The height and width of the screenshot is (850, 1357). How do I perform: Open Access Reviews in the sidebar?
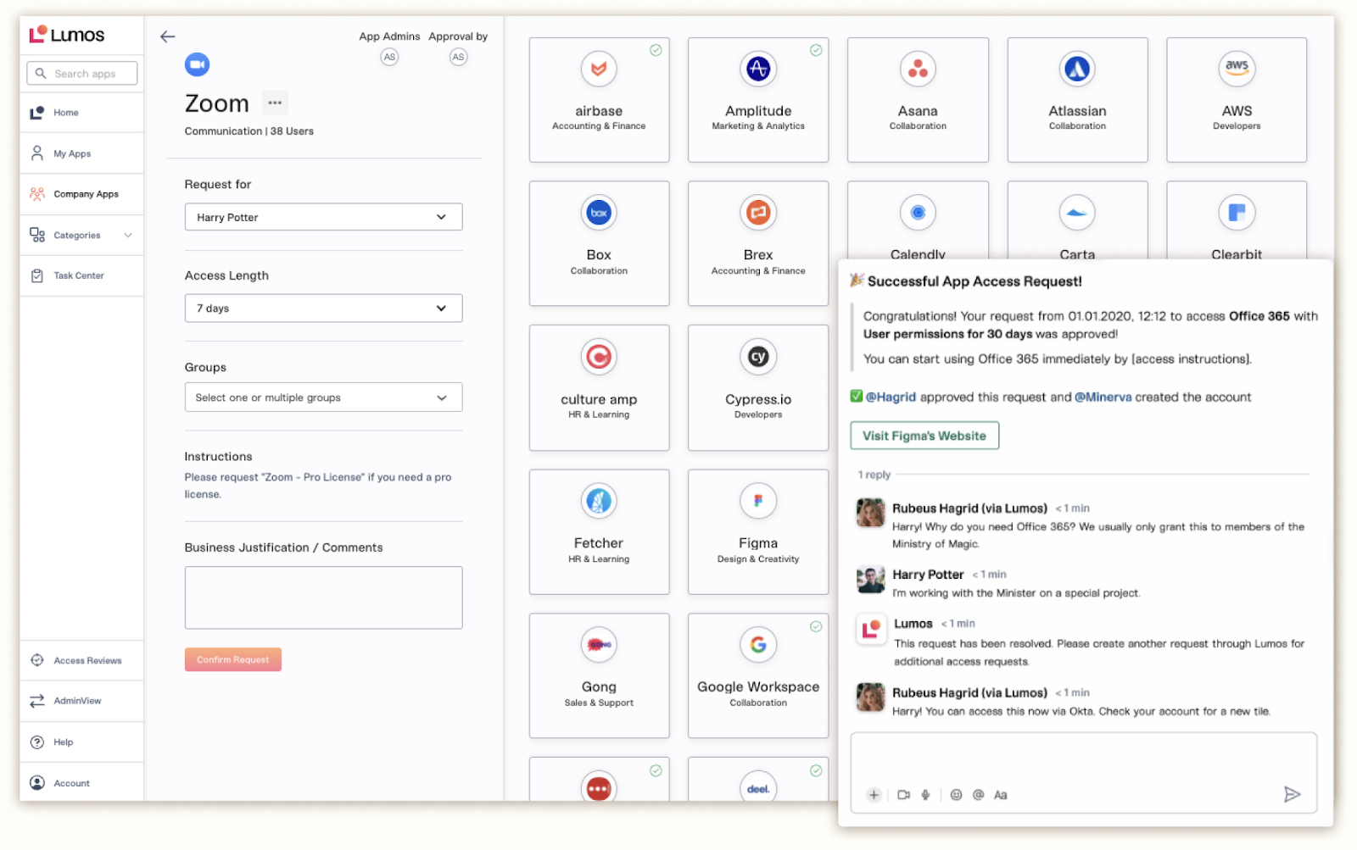coord(81,660)
